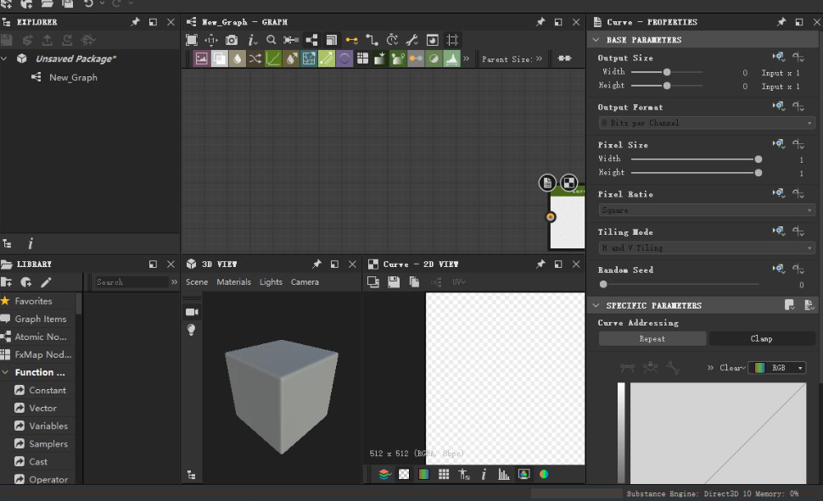Open the Materials menu in 3D view
The width and height of the screenshot is (823, 501).
click(233, 282)
